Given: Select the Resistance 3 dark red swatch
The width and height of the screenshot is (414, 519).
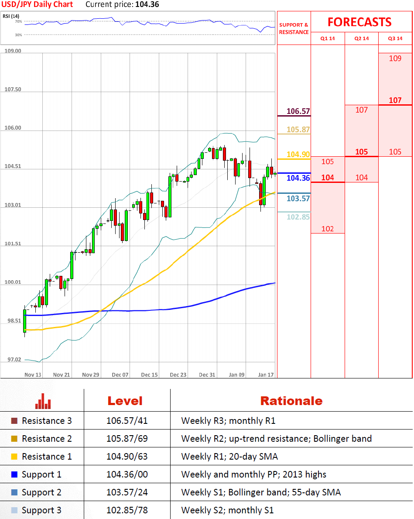Looking at the screenshot, I should pyautogui.click(x=14, y=421).
